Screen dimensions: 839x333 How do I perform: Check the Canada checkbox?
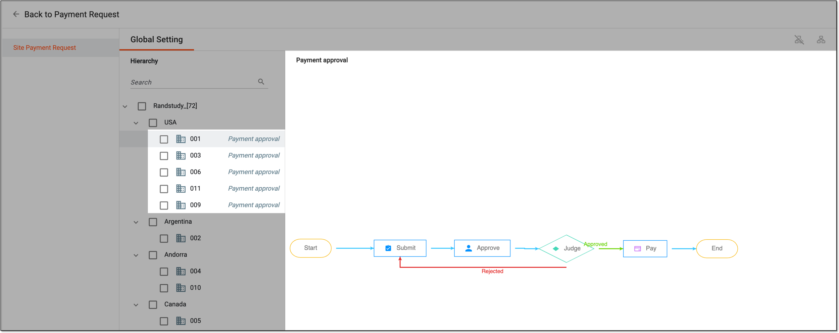coord(153,305)
